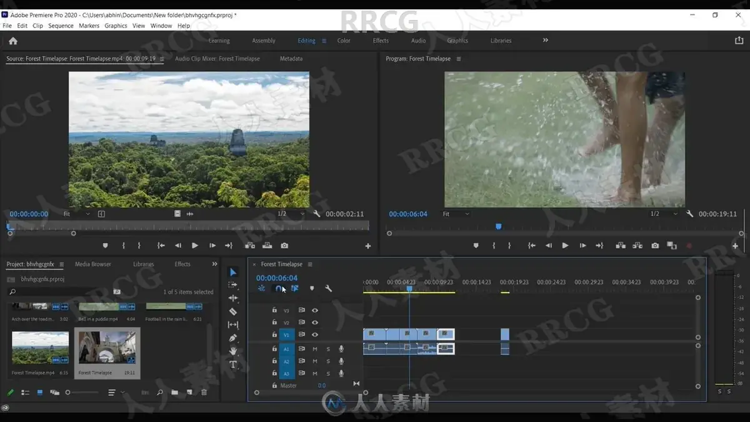Toggle insert sequences as nests option
This screenshot has width=750, height=422.
[x=262, y=288]
